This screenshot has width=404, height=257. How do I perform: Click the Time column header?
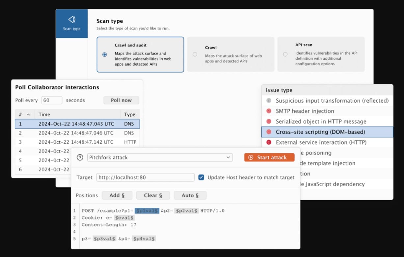point(44,114)
